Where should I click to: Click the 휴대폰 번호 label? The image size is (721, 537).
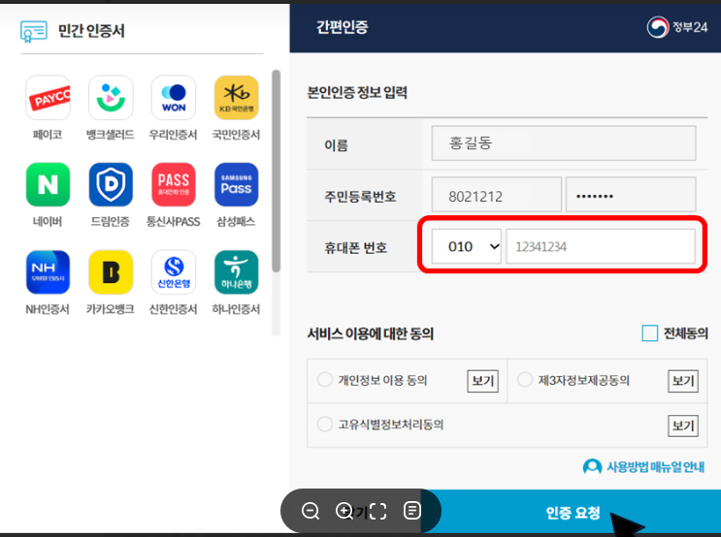(356, 248)
